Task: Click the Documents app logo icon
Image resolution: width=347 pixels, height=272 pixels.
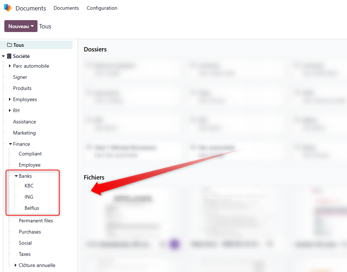Action: point(8,8)
